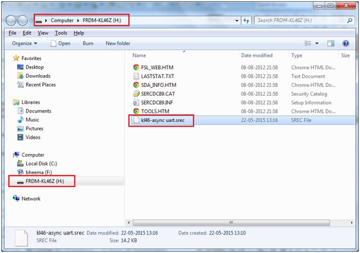Screen dimensions: 360x253
Task: Click the SERCDC89.CAT catalog icon
Action: tap(136, 93)
